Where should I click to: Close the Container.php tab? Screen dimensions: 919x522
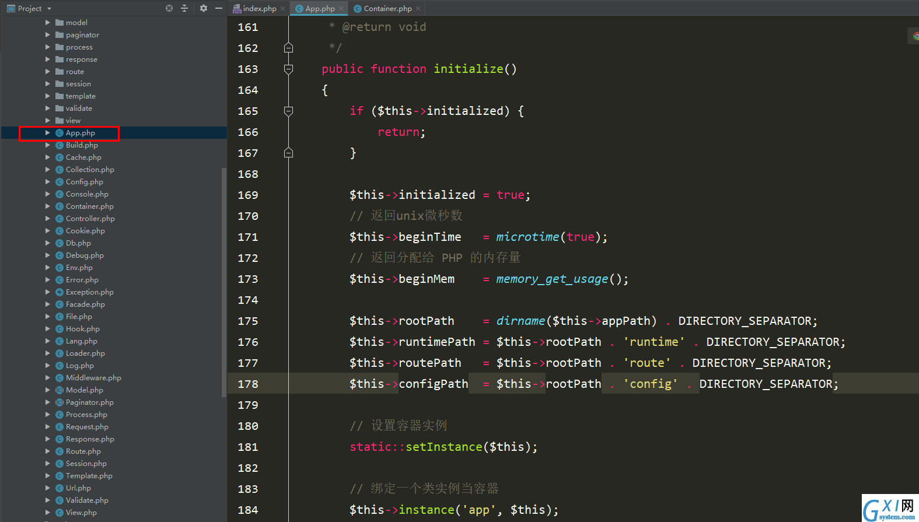point(418,8)
